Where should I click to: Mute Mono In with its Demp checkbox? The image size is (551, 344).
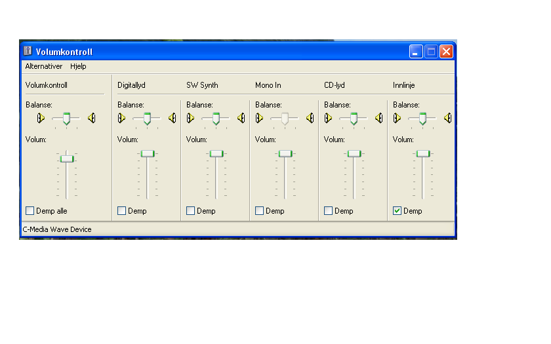point(259,210)
